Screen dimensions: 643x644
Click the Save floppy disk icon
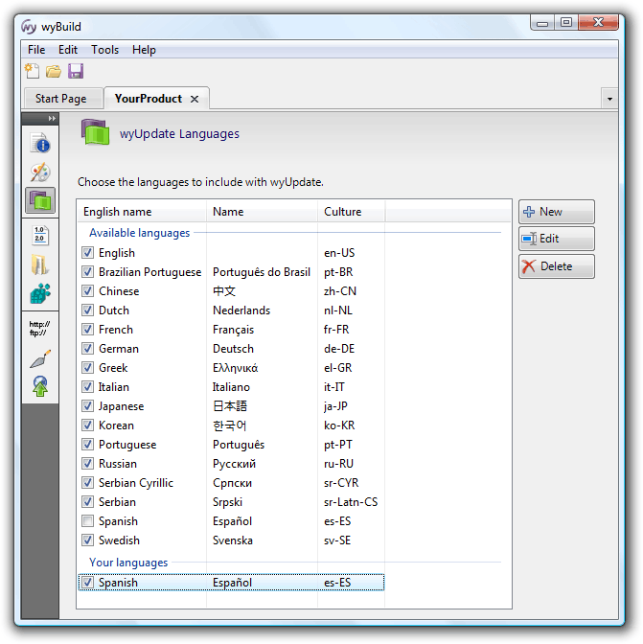pyautogui.click(x=76, y=71)
